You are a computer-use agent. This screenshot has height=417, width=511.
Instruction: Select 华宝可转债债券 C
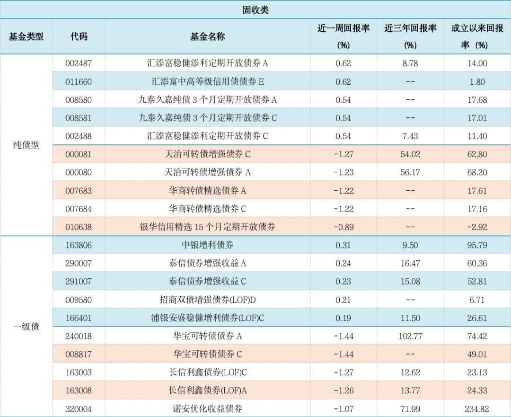(x=208, y=354)
